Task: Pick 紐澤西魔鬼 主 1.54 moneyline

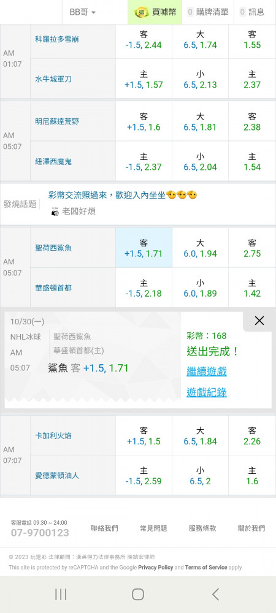Action: [x=252, y=161]
